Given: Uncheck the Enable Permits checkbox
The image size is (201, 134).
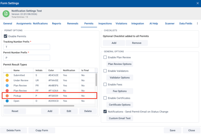Looking at the screenshot, I should pos(5,36).
